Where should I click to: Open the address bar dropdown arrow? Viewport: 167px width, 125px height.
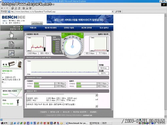(x=113, y=12)
